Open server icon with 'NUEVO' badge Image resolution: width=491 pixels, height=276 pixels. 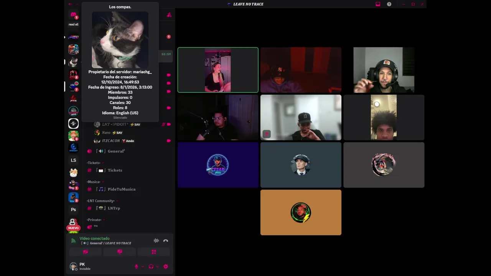[73, 223]
